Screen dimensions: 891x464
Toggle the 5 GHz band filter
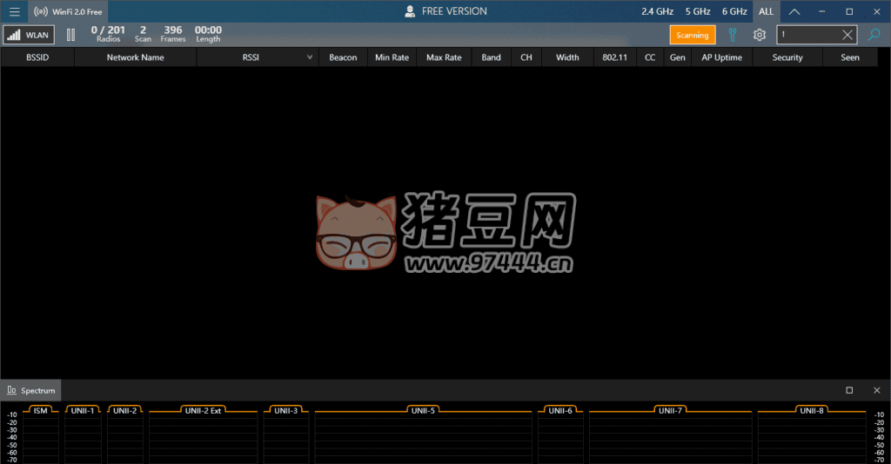697,11
